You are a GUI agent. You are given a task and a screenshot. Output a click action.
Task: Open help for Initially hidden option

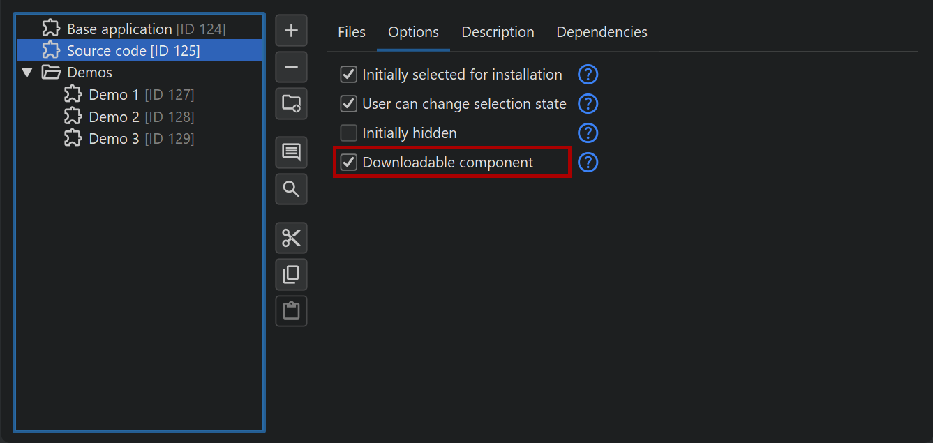(x=588, y=133)
